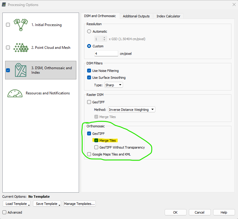Select the Automatic resolution radio button
Screen dimensions: 238x219
tap(89, 31)
